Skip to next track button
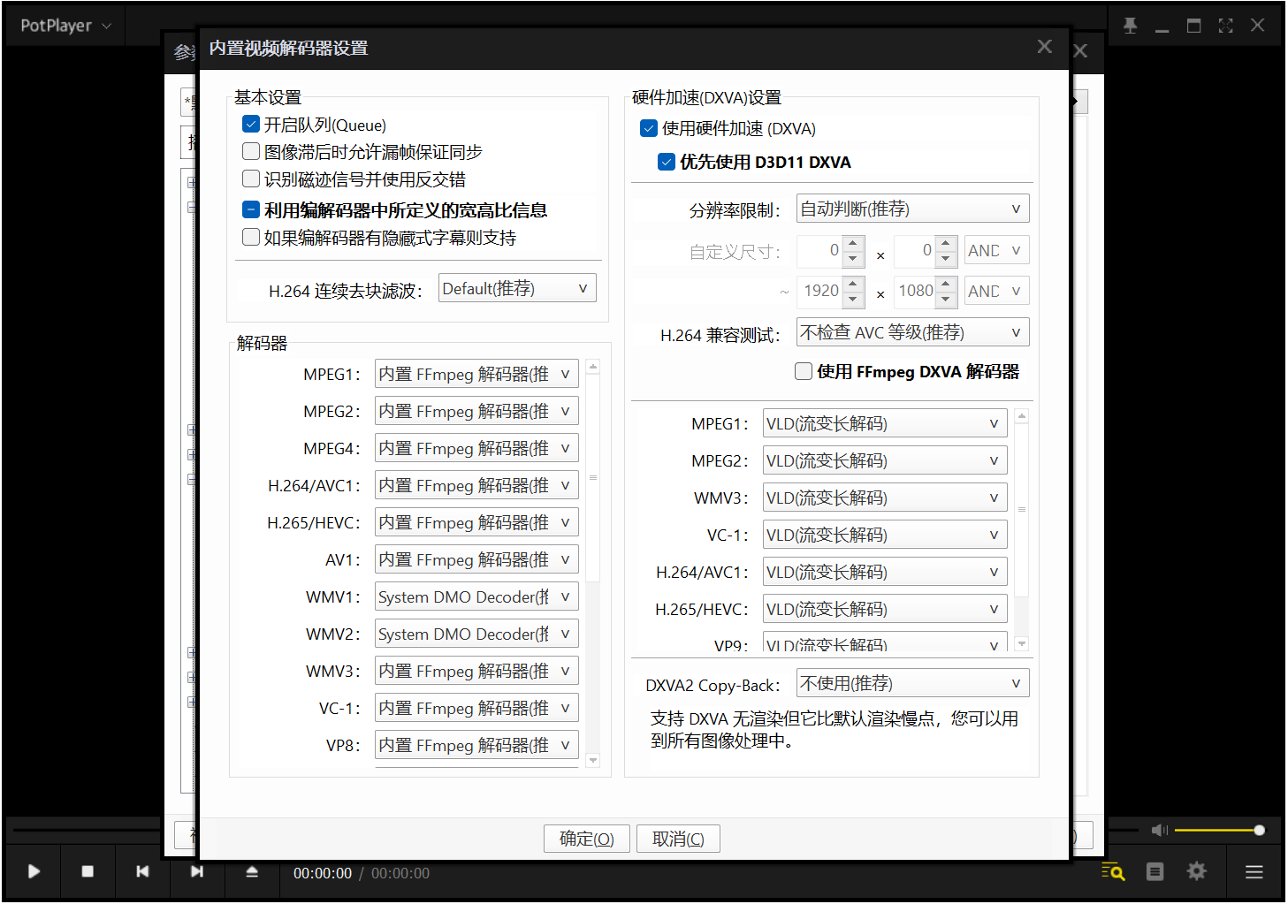The height and width of the screenshot is (904, 1288). 196,872
